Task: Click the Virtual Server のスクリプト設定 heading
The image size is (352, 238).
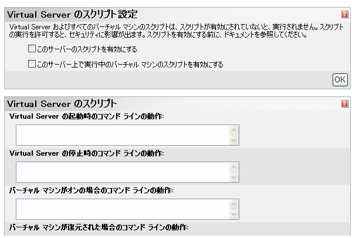Action: point(72,14)
